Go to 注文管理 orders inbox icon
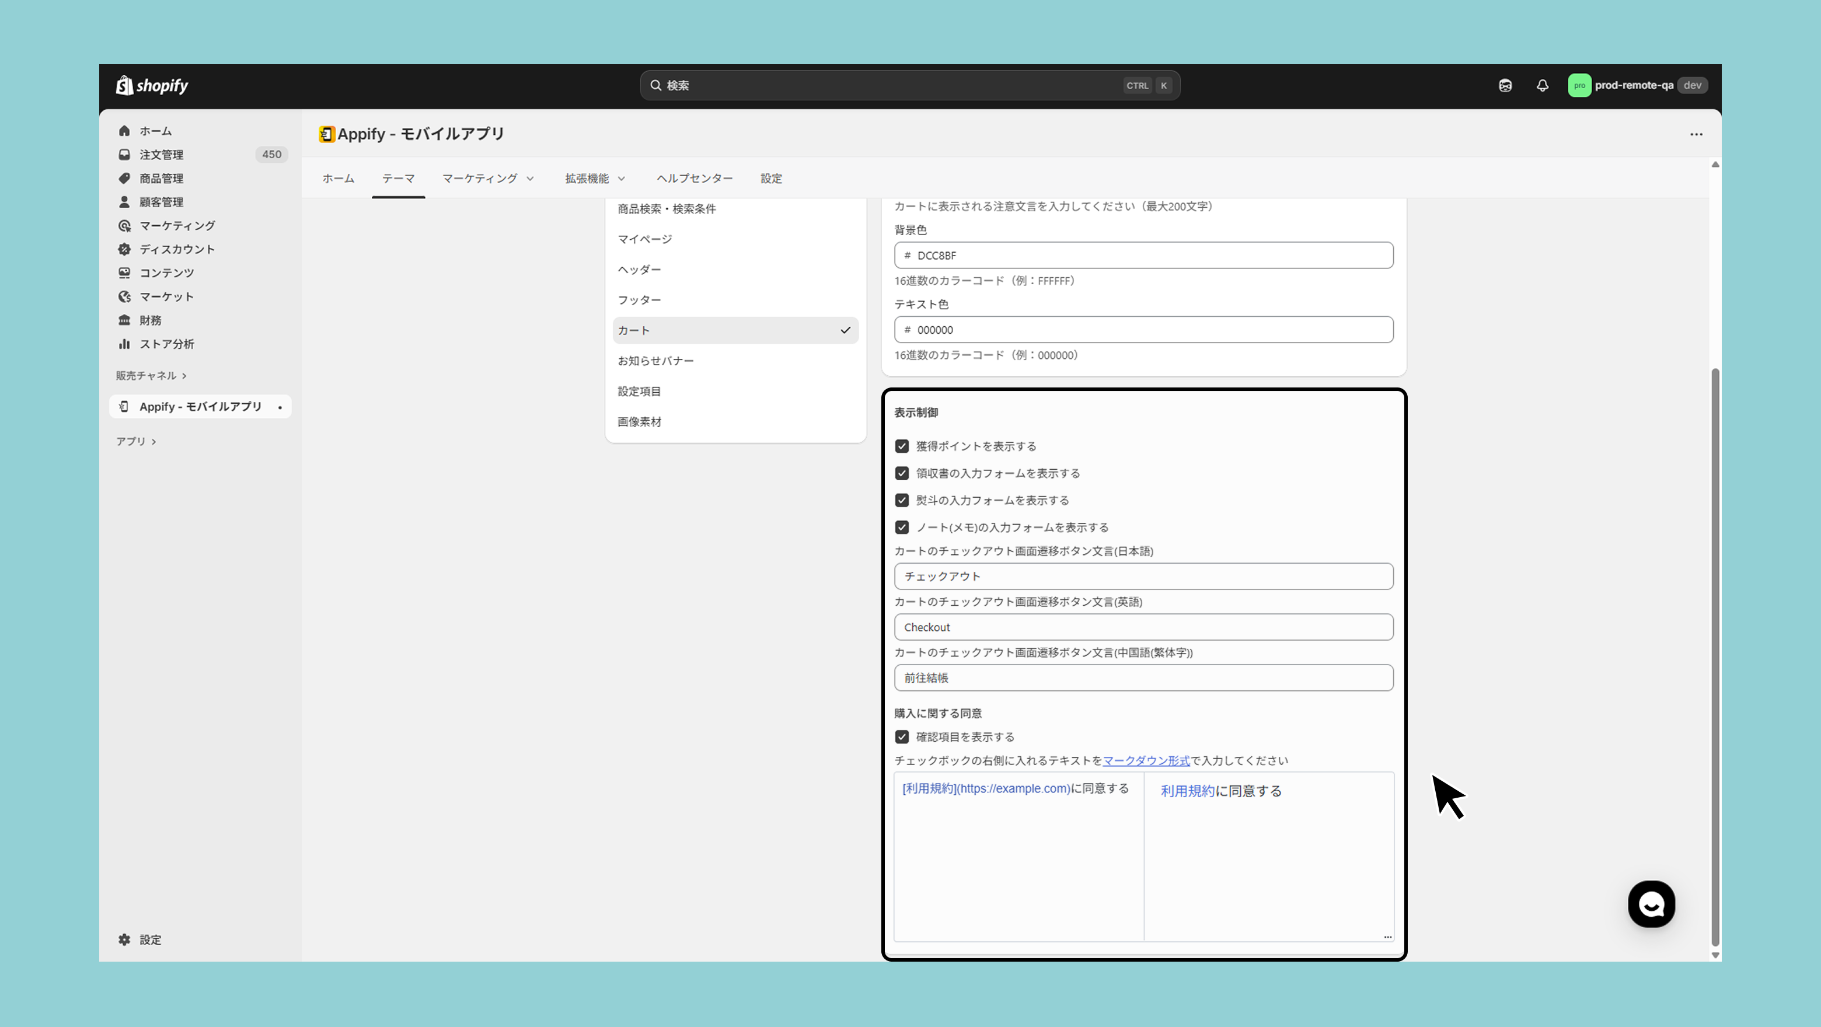This screenshot has height=1027, width=1821. coord(124,155)
